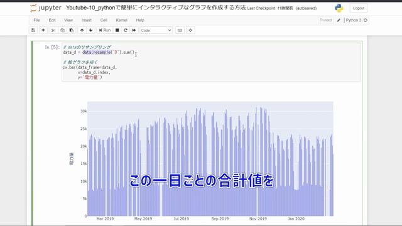The image size is (402, 226).
Task: Rename notebook by clicking its title
Action: pos(156,8)
